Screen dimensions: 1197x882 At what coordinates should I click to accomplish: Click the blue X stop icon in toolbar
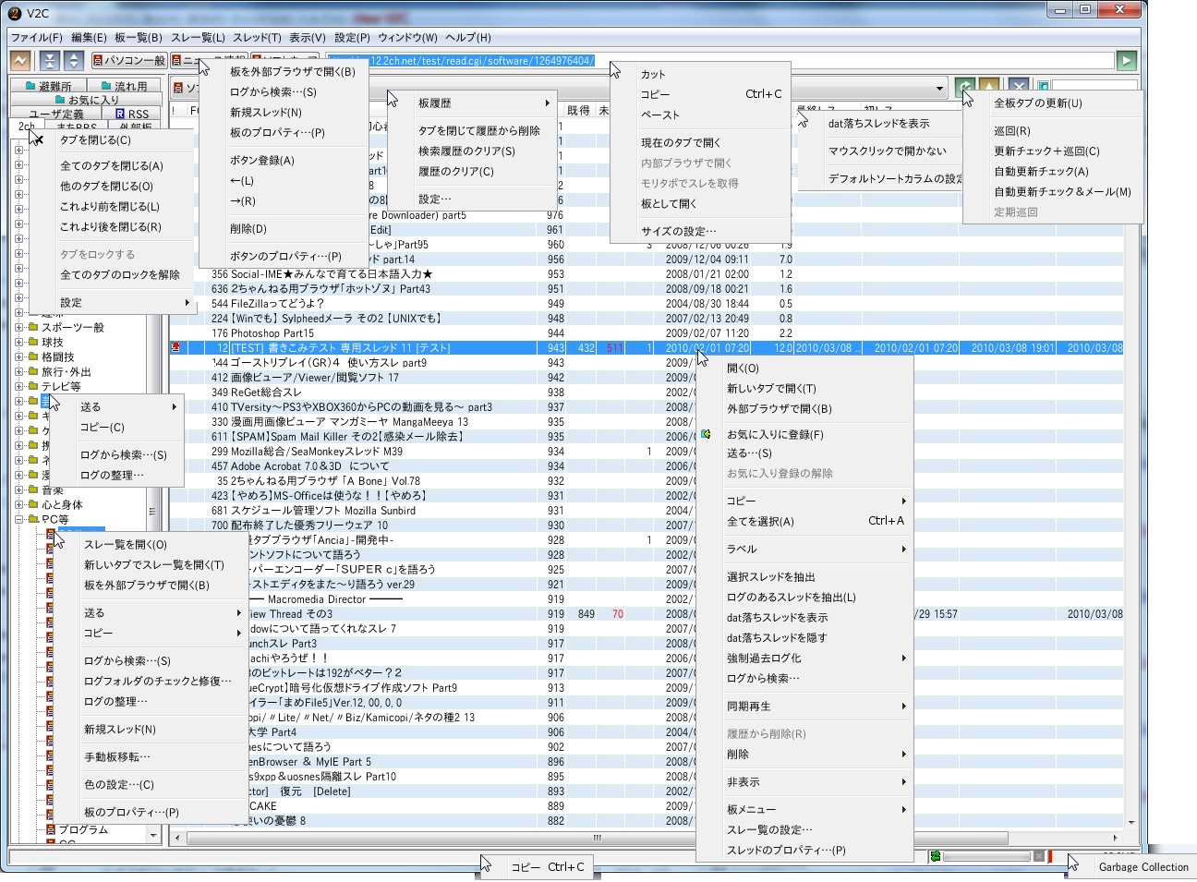(1018, 88)
